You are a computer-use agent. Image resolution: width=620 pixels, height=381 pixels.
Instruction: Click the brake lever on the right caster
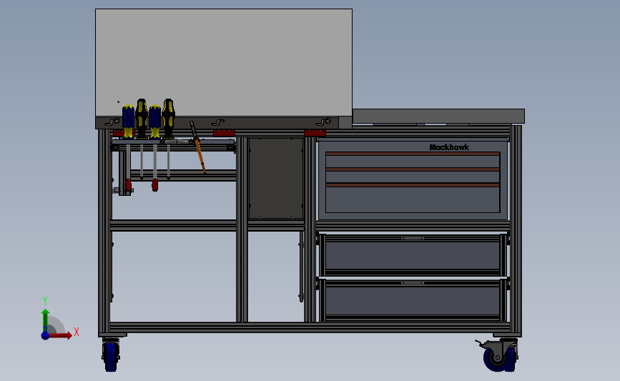481,343
